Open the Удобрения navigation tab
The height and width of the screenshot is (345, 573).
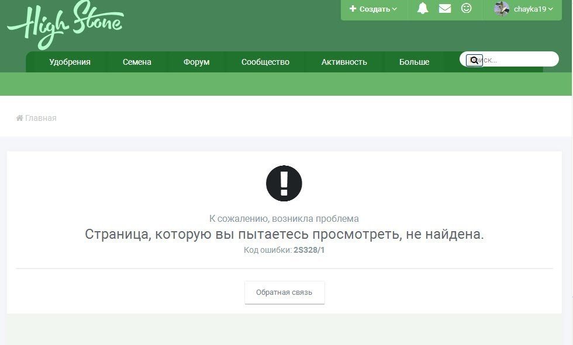coord(70,62)
